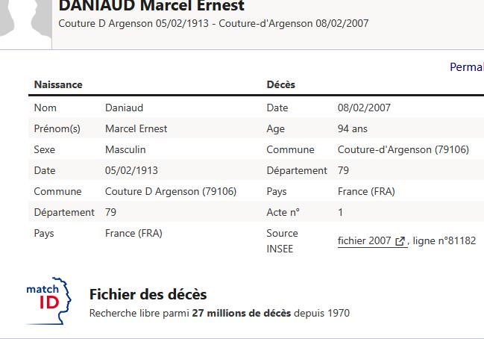Click the matchID logo
The width and height of the screenshot is (484, 339).
[49, 301]
